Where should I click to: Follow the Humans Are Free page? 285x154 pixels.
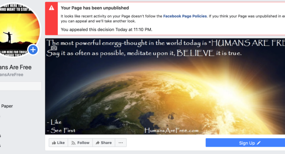[x=80, y=143]
